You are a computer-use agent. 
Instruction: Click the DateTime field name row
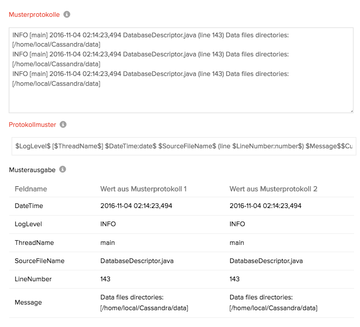(x=29, y=206)
